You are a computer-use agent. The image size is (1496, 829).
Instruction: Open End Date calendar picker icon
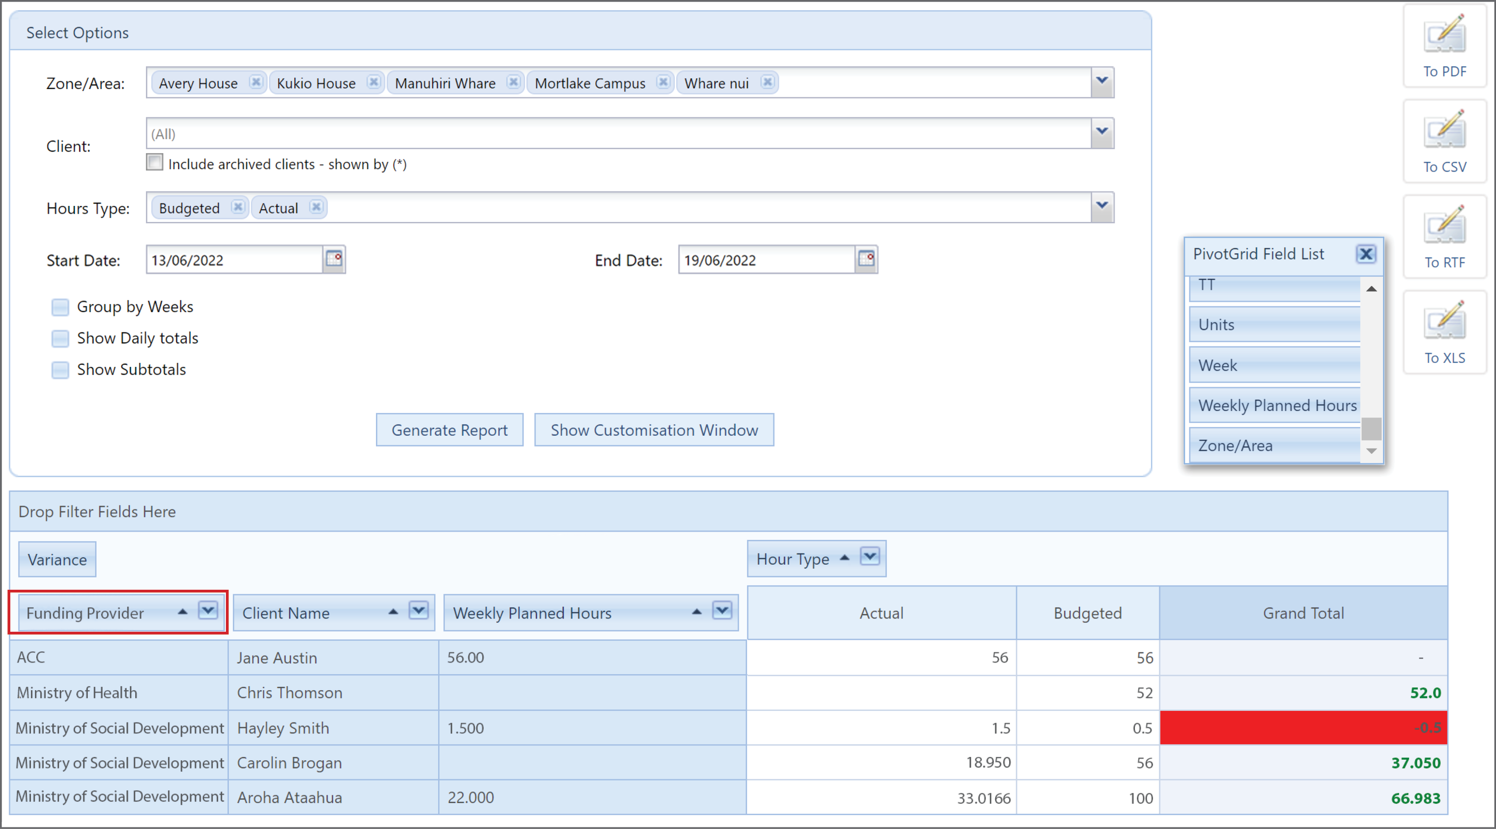tap(866, 259)
